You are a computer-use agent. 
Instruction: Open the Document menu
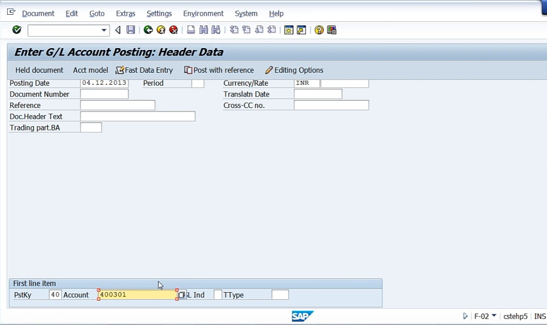point(38,14)
